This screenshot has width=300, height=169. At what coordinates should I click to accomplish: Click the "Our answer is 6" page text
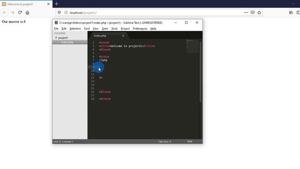pos(14,22)
